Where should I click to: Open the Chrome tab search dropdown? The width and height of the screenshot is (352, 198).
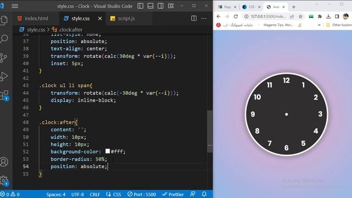coord(317,4)
